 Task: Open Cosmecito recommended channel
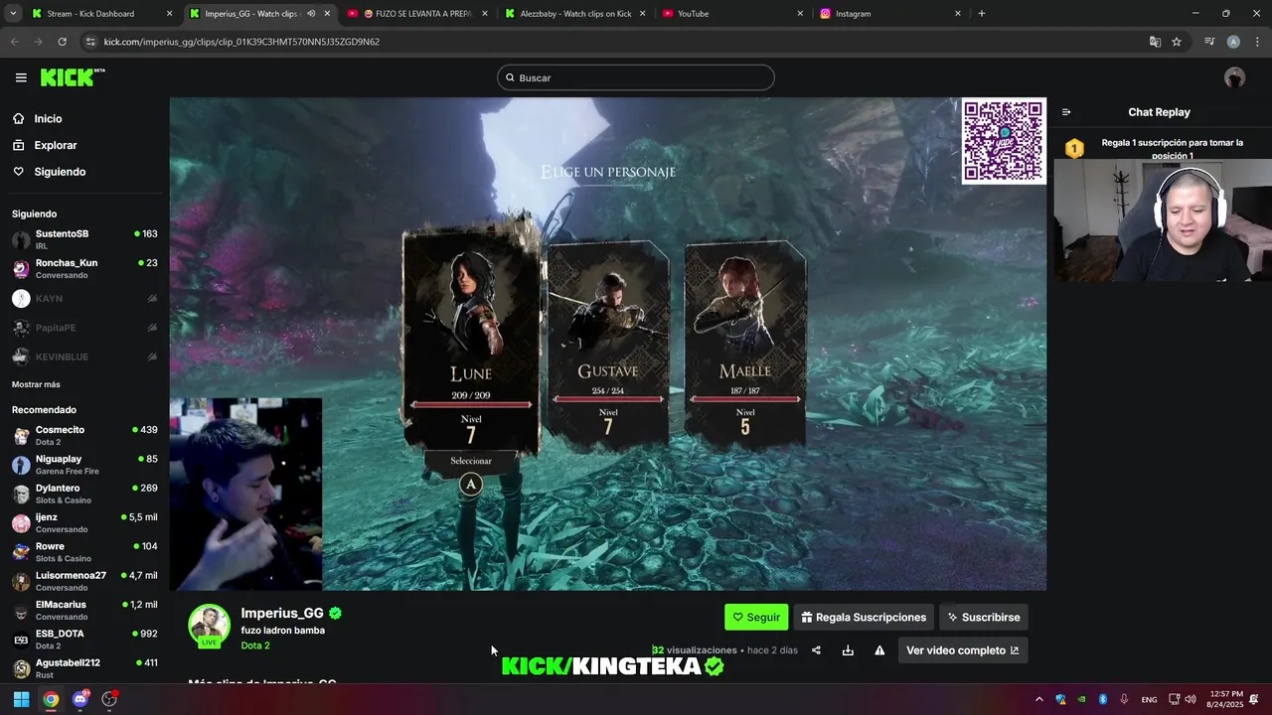pos(84,435)
